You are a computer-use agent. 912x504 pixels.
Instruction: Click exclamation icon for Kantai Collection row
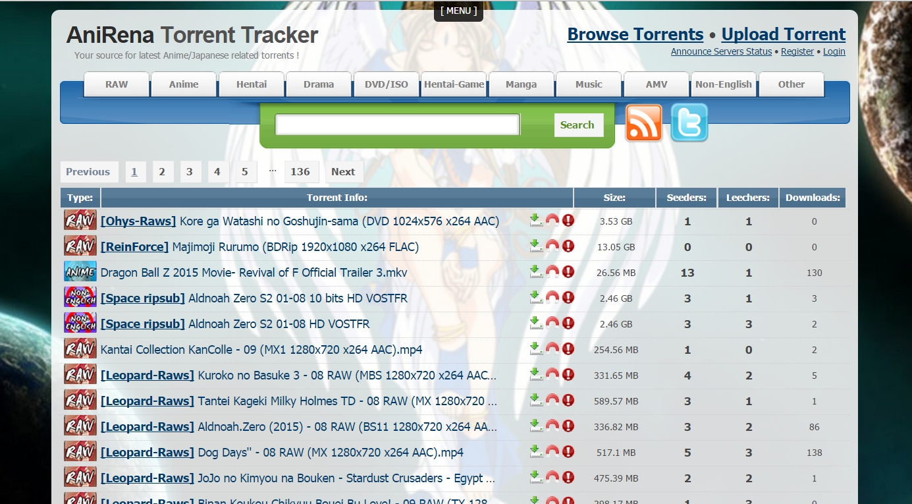(568, 349)
